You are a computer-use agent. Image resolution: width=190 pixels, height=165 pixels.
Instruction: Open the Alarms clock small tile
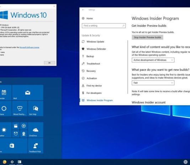tap(16, 134)
